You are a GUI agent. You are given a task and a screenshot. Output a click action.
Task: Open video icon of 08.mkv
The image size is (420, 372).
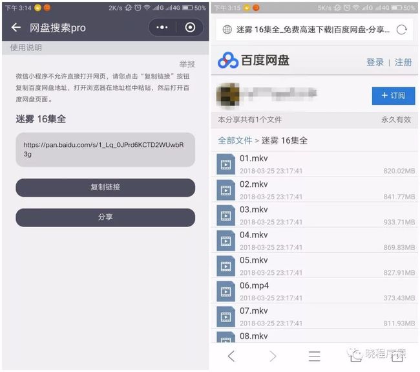tap(226, 337)
